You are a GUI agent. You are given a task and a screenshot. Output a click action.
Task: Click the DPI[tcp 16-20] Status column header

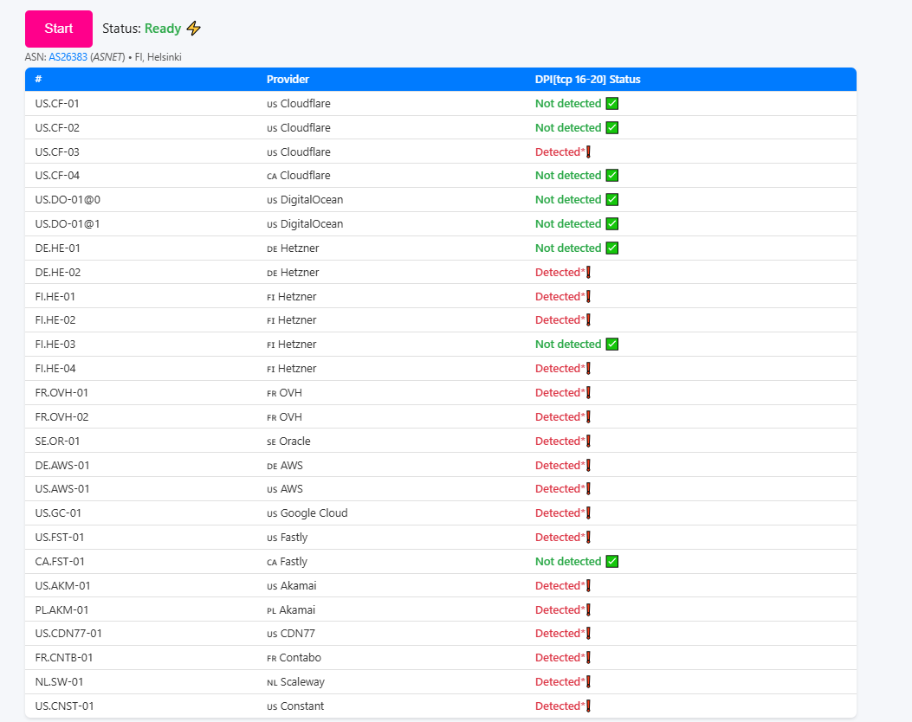pos(587,80)
